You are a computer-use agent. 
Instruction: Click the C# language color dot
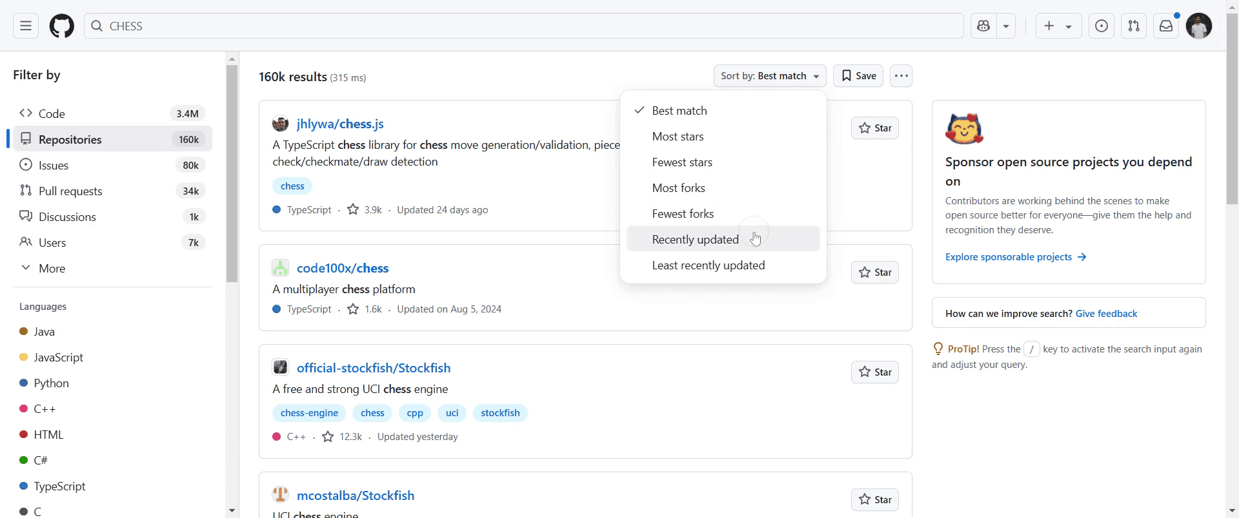24,460
